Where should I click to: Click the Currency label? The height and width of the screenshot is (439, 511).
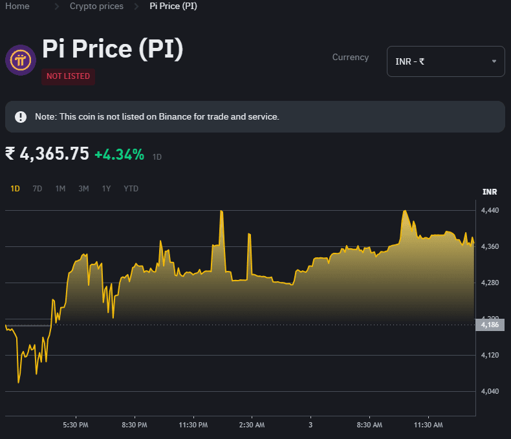351,58
